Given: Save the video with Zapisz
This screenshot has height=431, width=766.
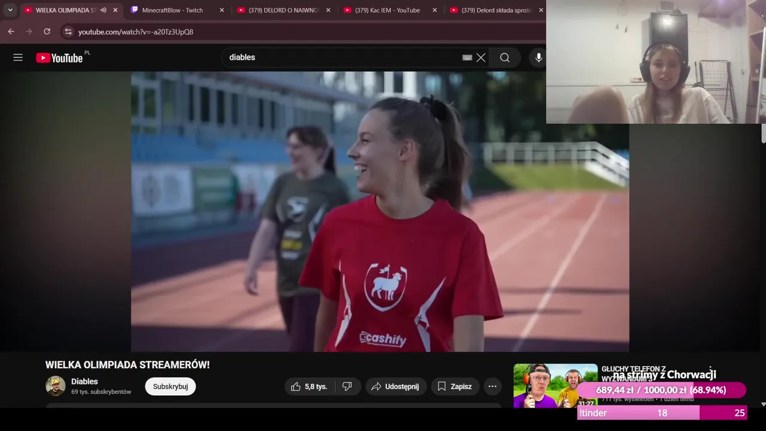Looking at the screenshot, I should [454, 387].
